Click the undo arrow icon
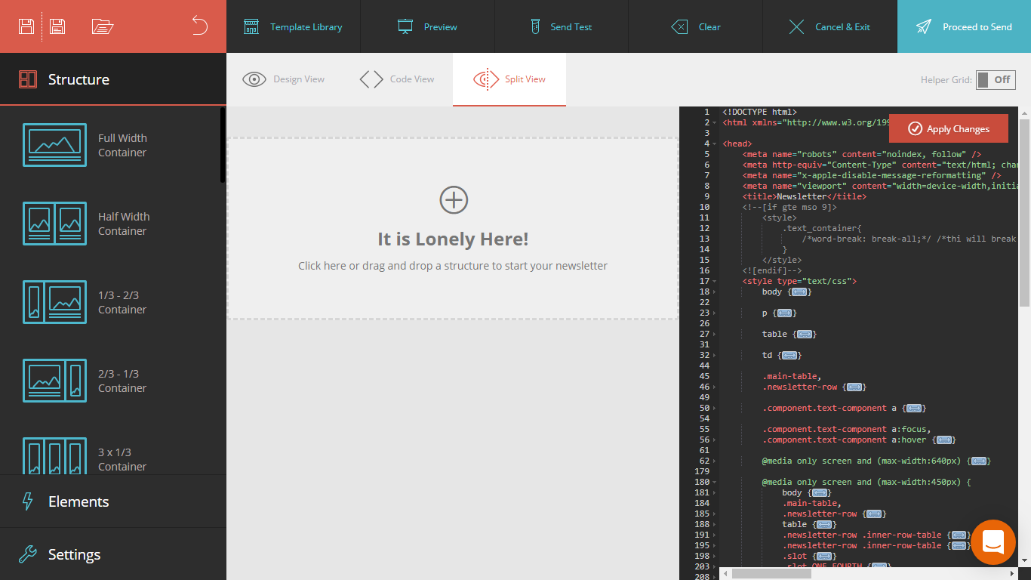 (x=199, y=26)
